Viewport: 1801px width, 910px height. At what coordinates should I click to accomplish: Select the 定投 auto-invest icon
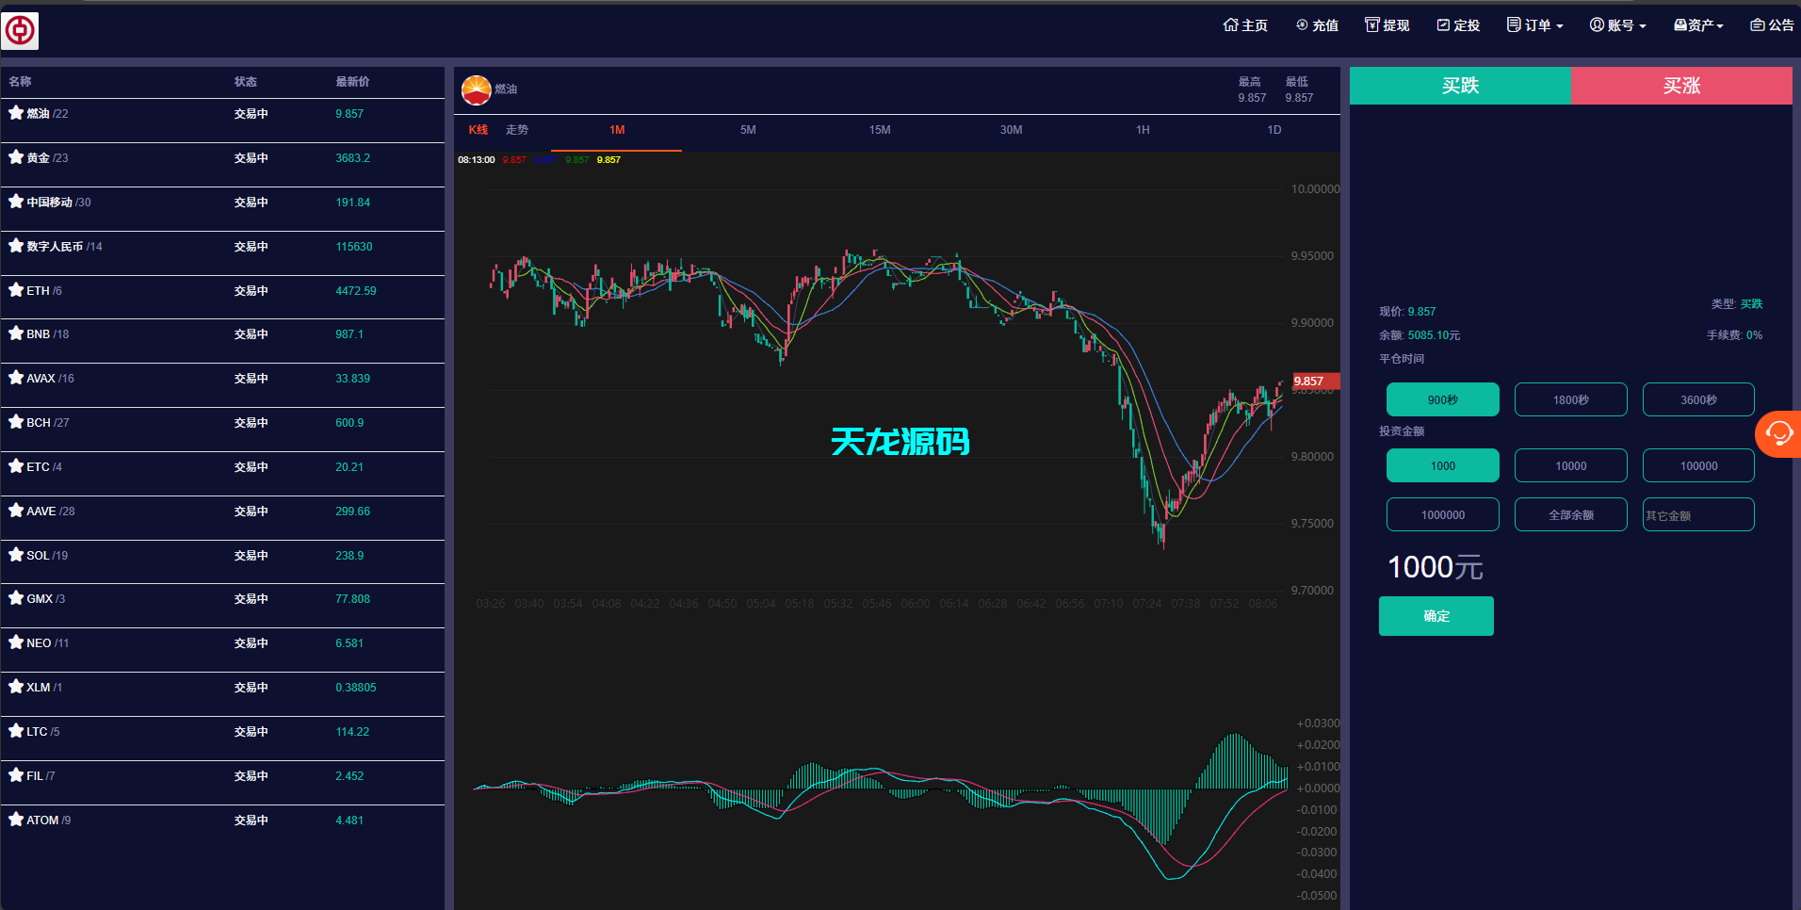coord(1443,25)
